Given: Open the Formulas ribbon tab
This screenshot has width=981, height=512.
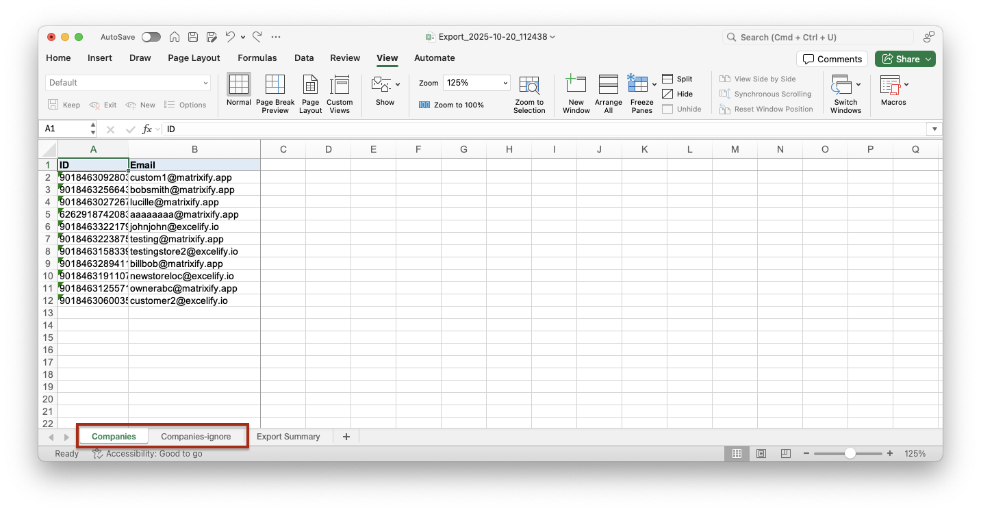Looking at the screenshot, I should (257, 58).
